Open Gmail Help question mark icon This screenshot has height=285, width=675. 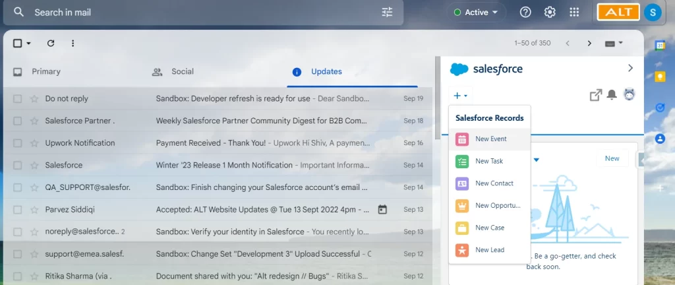525,12
